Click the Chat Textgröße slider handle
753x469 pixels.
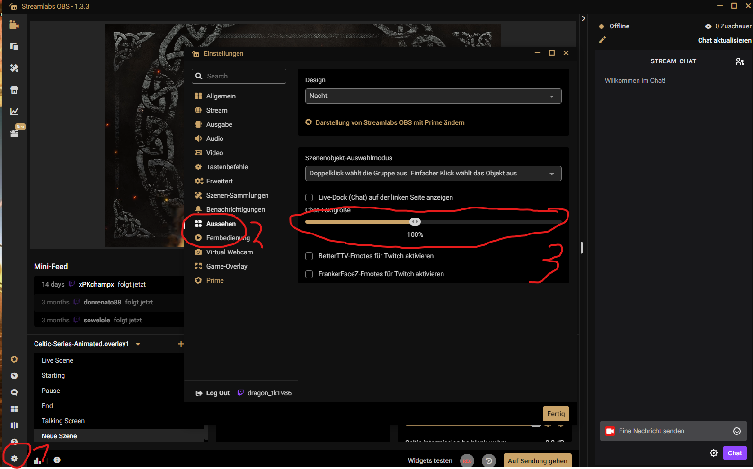click(415, 222)
